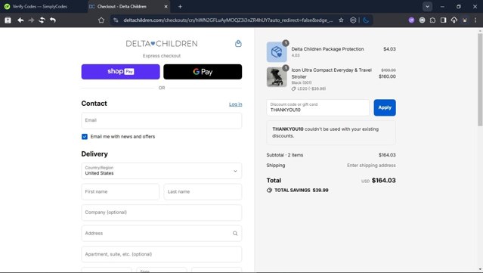
Task: Open the purple round extension icon
Action: [411, 20]
